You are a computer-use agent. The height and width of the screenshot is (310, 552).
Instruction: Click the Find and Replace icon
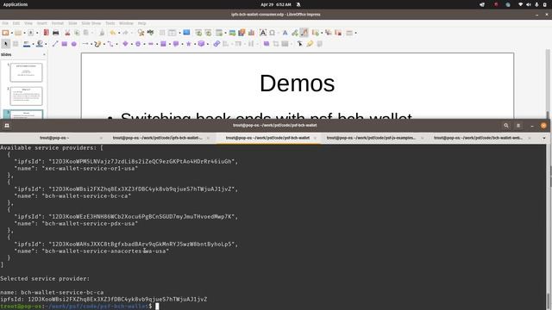[141, 33]
